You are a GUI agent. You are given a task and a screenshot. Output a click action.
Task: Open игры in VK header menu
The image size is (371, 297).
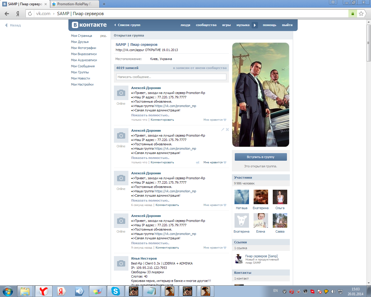point(226,25)
